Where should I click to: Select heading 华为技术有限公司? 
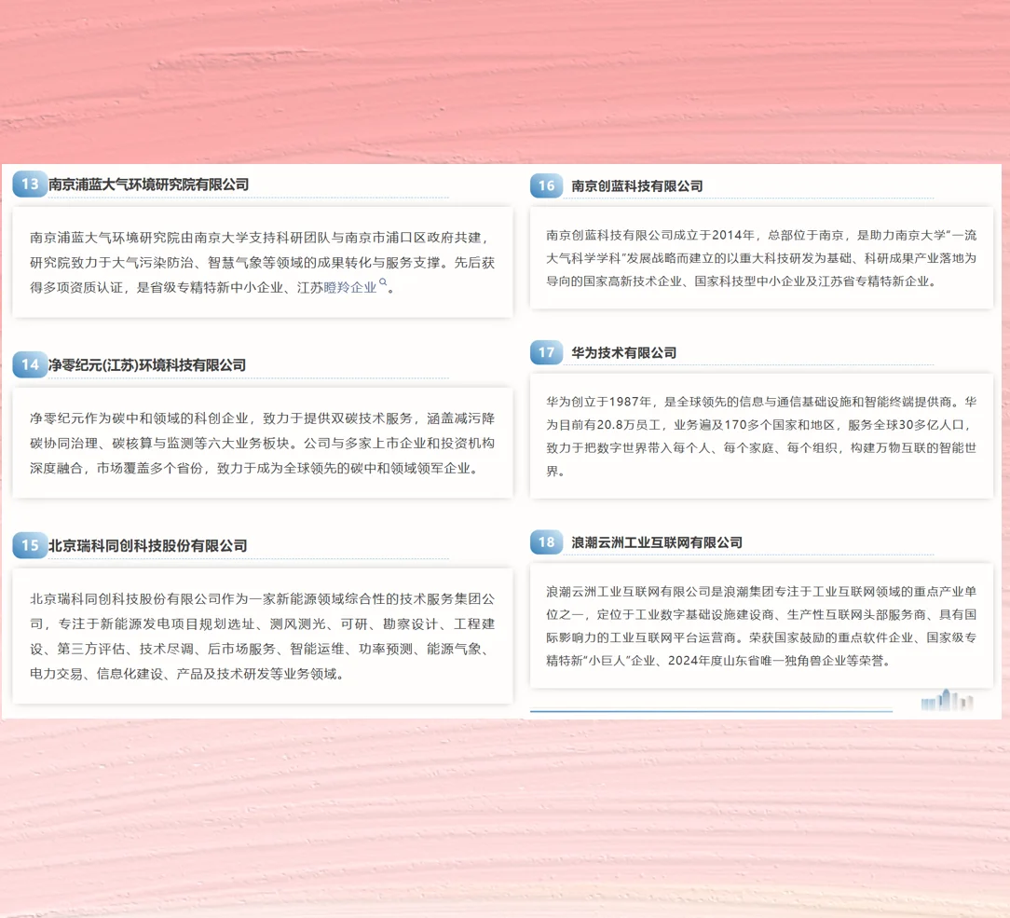[624, 353]
